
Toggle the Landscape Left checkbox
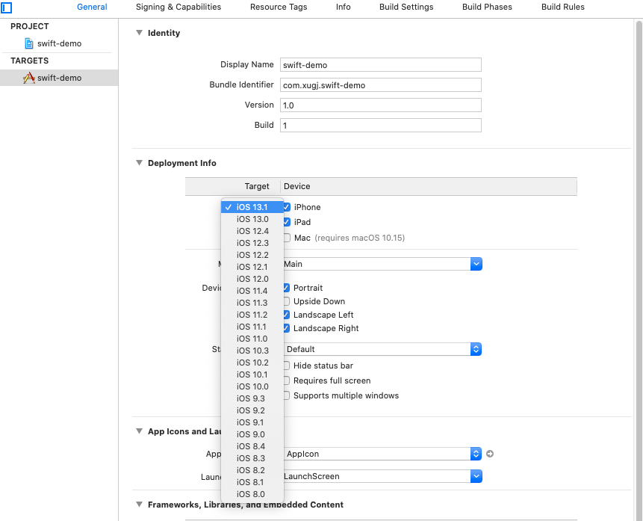click(286, 315)
